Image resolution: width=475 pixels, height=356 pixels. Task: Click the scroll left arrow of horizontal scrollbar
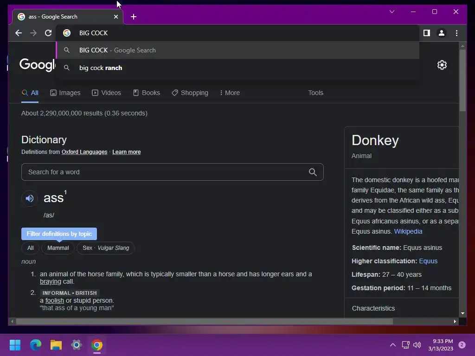click(x=12, y=322)
